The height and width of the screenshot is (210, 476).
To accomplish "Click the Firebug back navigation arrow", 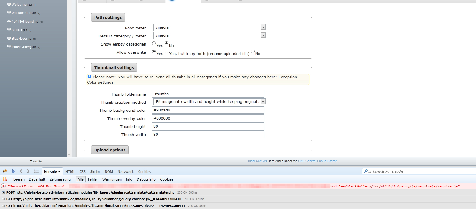I will 21,171.
